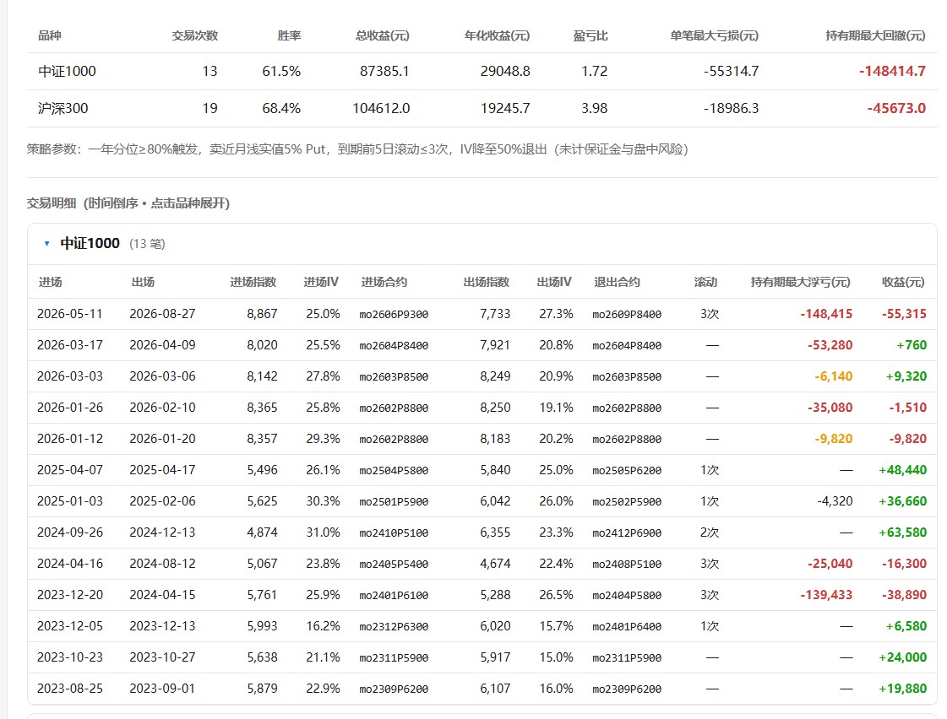Screen dimensions: 947x719
Task: Click the -148,415 max floating loss value
Action: tap(826, 314)
